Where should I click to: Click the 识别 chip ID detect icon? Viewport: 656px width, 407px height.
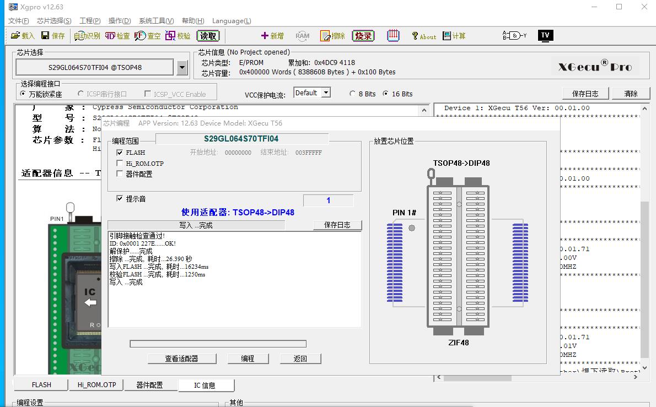coord(80,36)
